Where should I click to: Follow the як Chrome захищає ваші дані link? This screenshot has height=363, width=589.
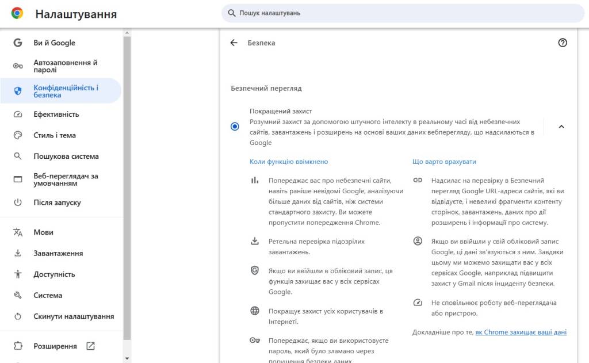pyautogui.click(x=521, y=332)
